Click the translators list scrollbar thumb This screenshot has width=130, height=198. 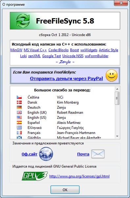(117, 98)
